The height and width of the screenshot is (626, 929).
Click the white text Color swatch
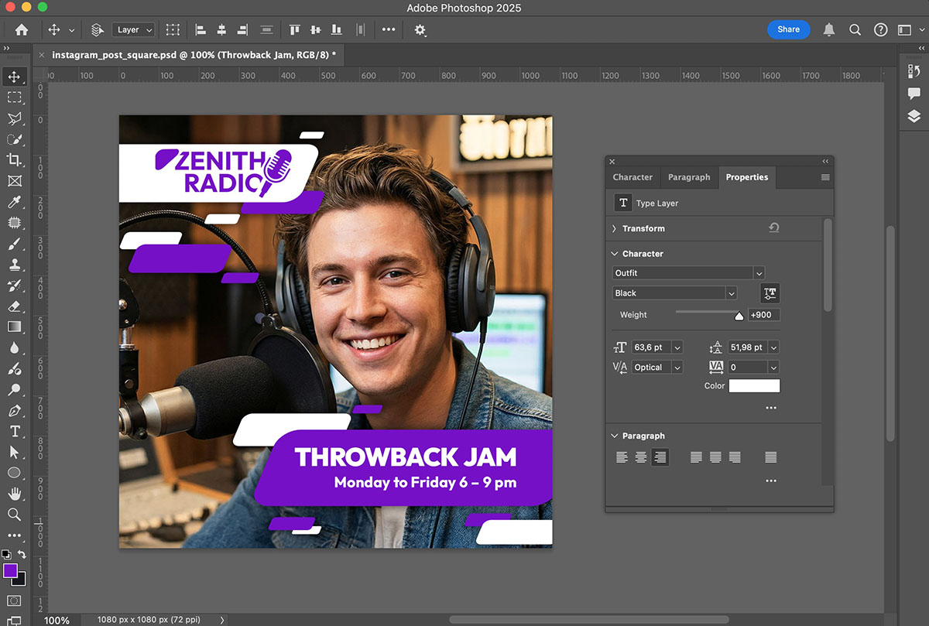754,386
